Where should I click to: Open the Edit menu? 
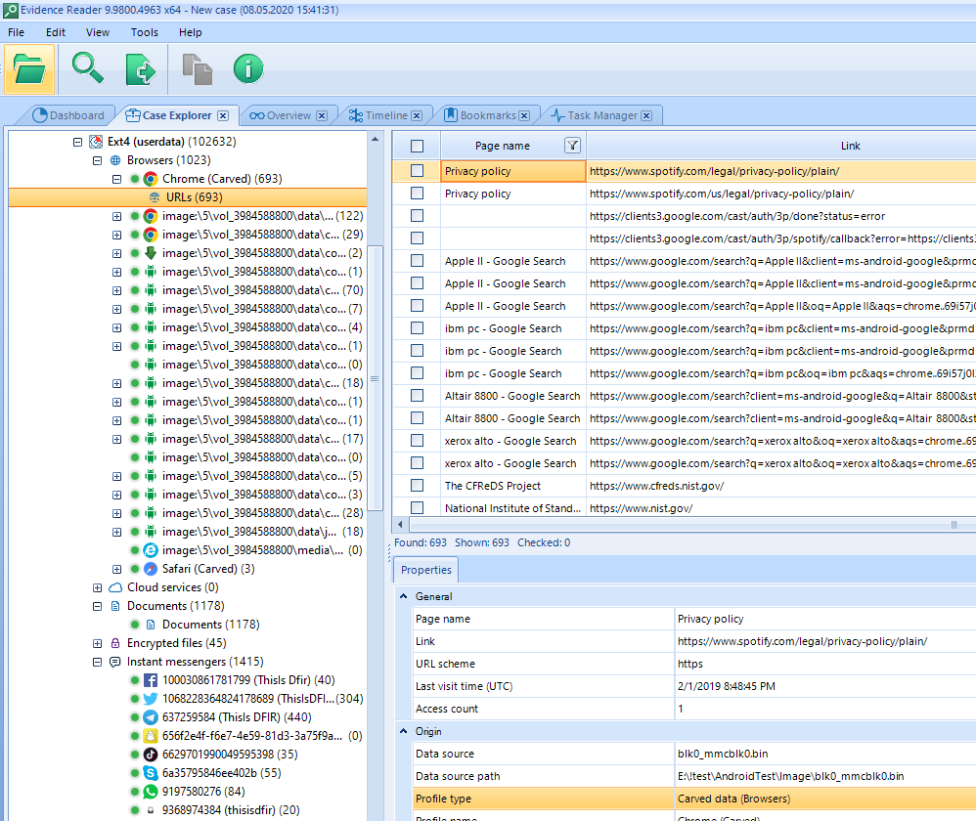click(56, 32)
